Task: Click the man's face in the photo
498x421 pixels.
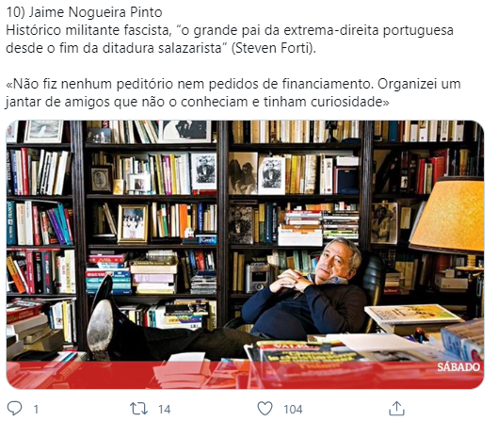Action: (x=337, y=260)
